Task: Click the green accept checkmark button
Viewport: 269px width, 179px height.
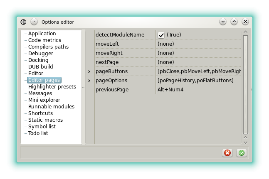Action: tap(241, 153)
